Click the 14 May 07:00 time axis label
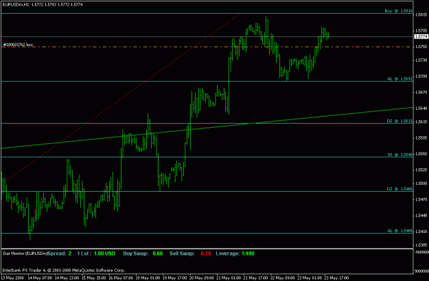 40,278
